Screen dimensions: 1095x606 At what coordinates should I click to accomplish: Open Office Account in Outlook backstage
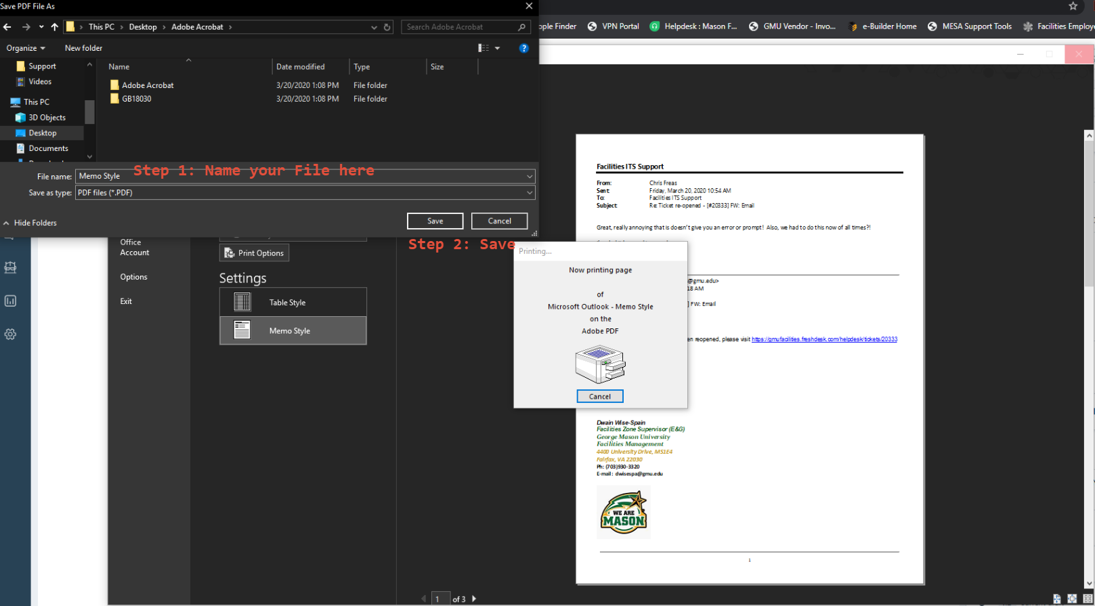pos(135,247)
